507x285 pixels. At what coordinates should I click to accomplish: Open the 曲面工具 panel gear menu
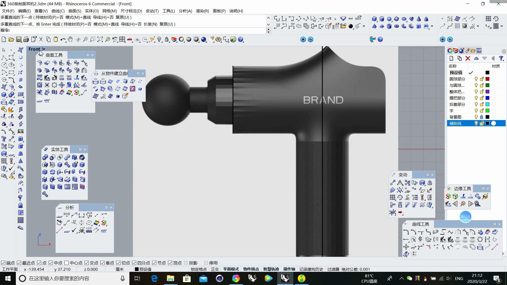(x=88, y=55)
